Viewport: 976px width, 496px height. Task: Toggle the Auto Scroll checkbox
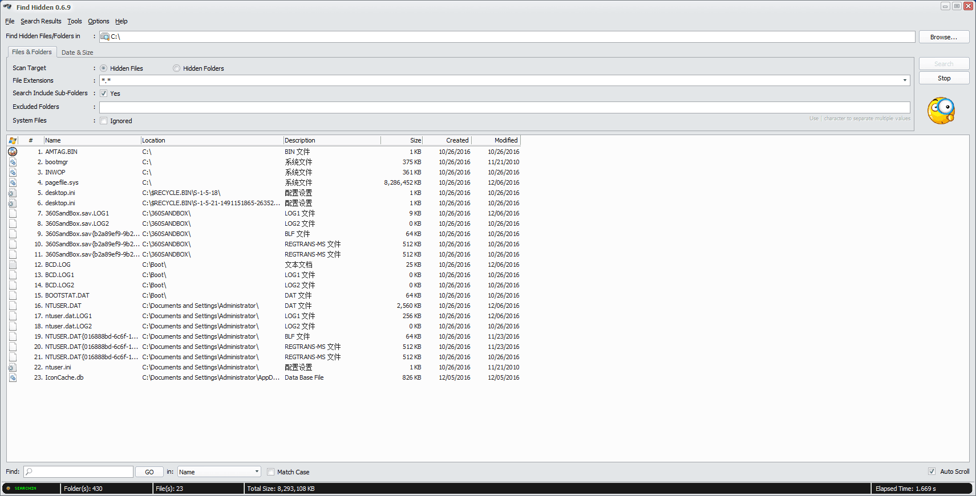point(932,471)
